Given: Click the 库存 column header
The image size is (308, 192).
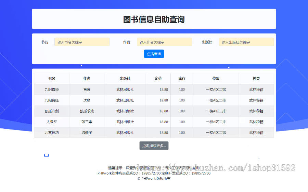Looking at the screenshot, I should click(182, 79).
